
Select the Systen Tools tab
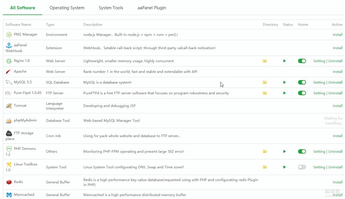111,8
